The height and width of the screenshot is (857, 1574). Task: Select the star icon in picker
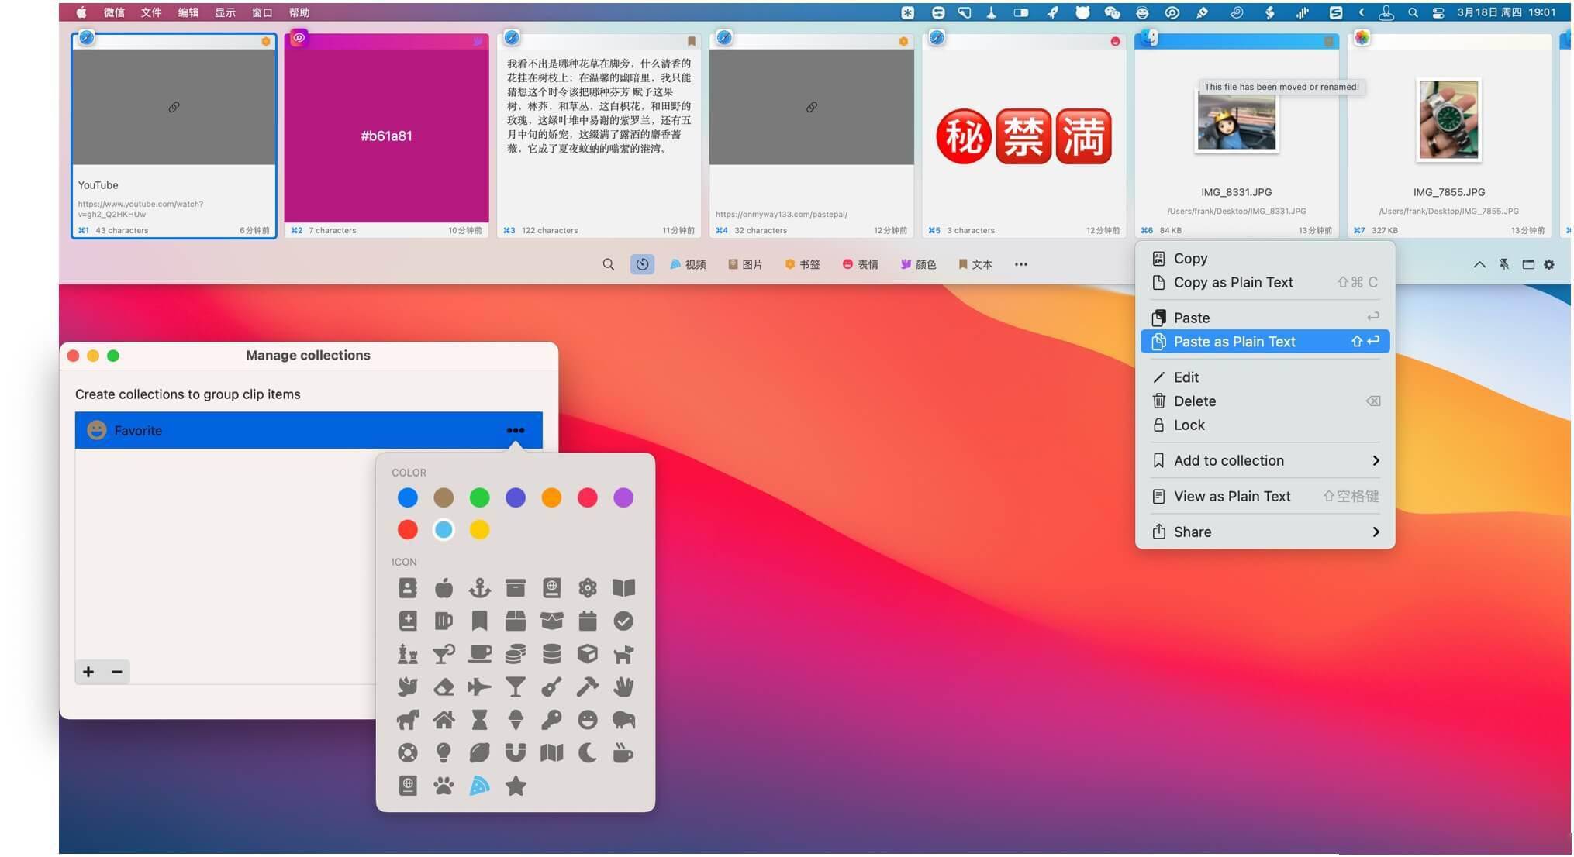point(516,786)
